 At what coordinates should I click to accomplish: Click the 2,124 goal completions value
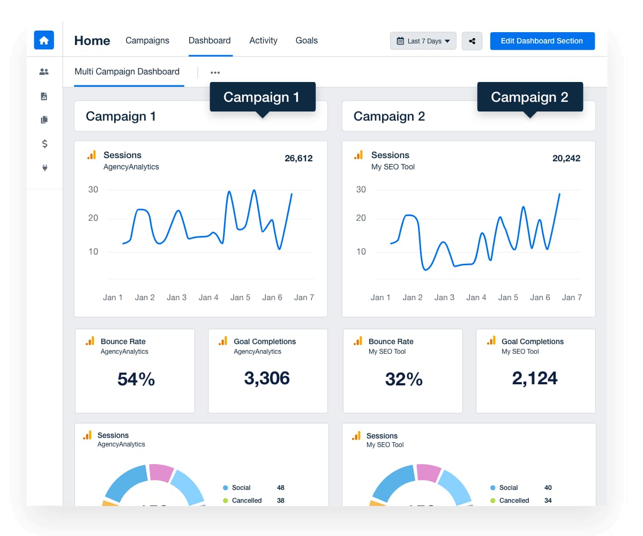[535, 378]
